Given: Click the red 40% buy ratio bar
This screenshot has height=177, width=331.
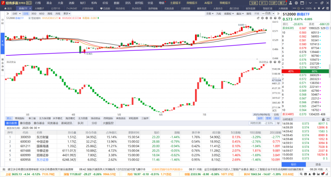Looking at the screenshot, I should point(291,71).
